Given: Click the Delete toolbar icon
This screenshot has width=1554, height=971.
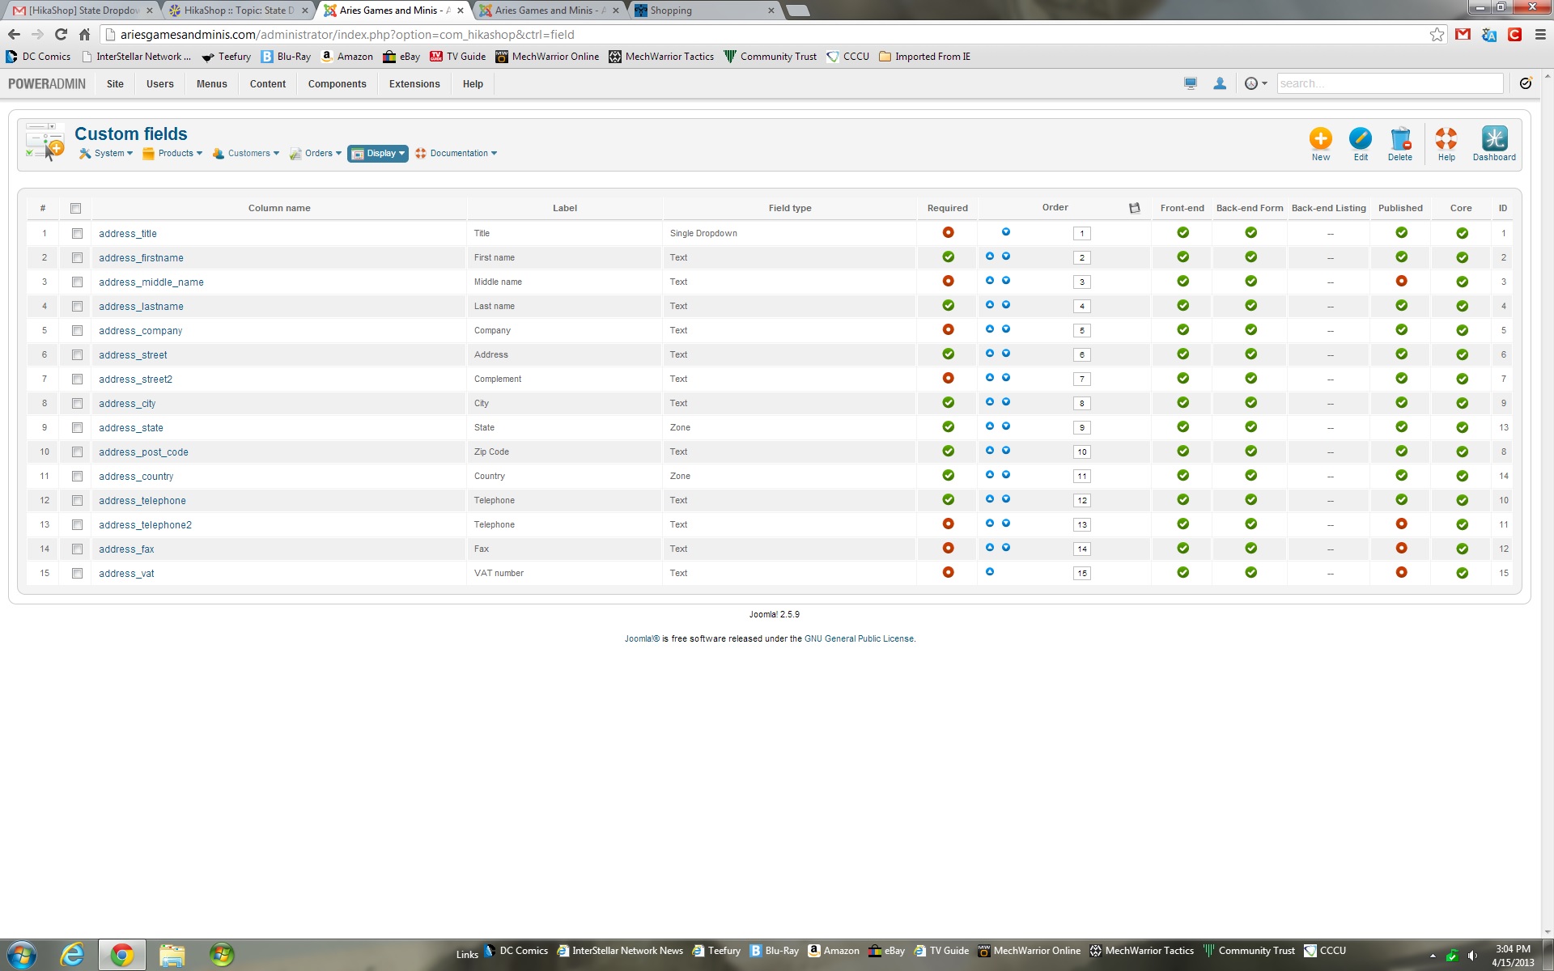Looking at the screenshot, I should (1399, 139).
